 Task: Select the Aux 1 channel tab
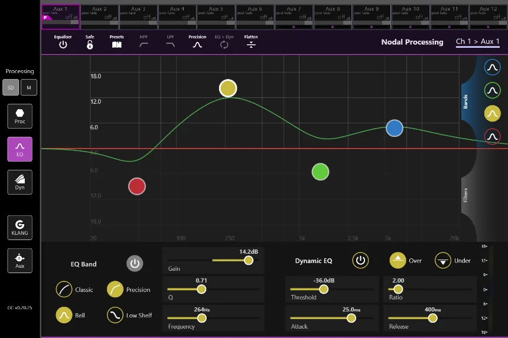[61, 17]
